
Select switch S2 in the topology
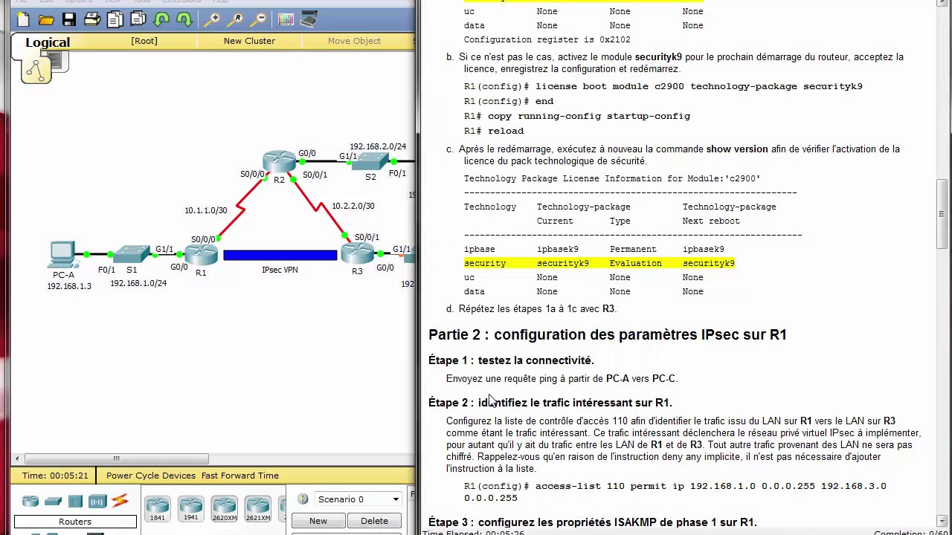click(370, 161)
